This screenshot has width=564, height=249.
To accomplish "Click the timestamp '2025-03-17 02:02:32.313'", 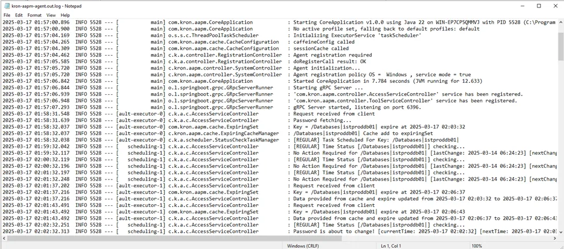I will pos(36,231).
